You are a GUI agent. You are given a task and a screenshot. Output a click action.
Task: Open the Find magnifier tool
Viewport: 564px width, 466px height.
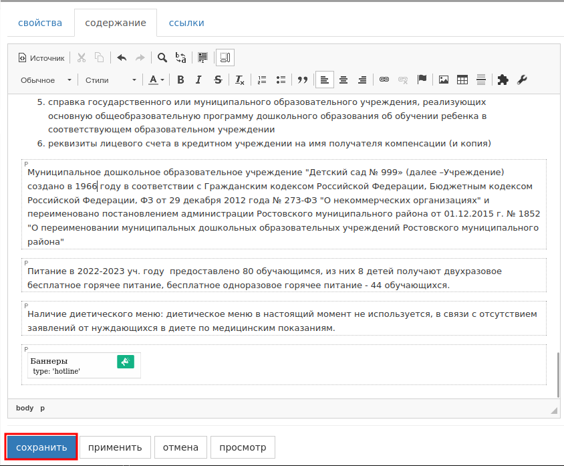click(162, 58)
